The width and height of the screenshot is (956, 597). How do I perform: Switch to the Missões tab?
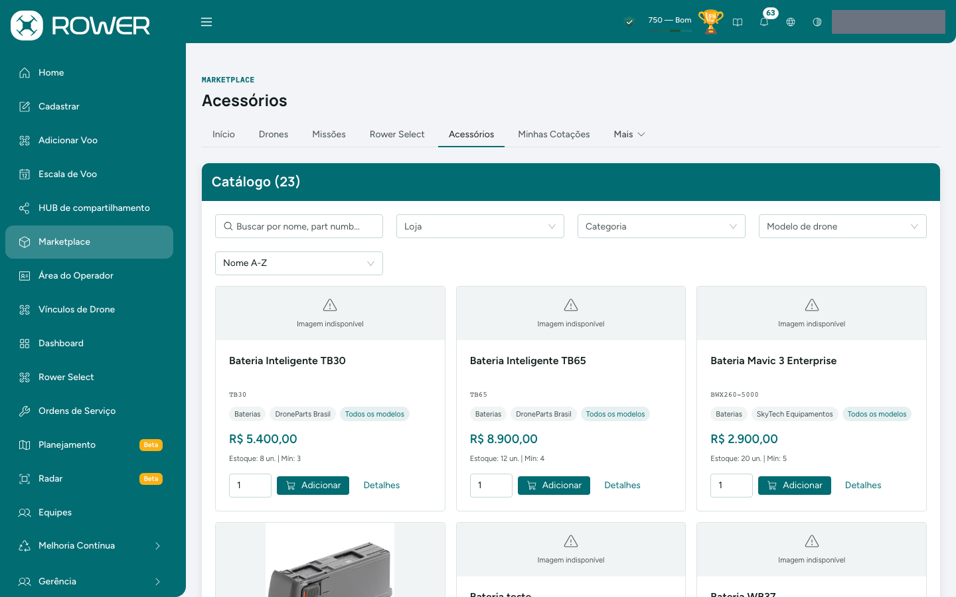pyautogui.click(x=329, y=134)
